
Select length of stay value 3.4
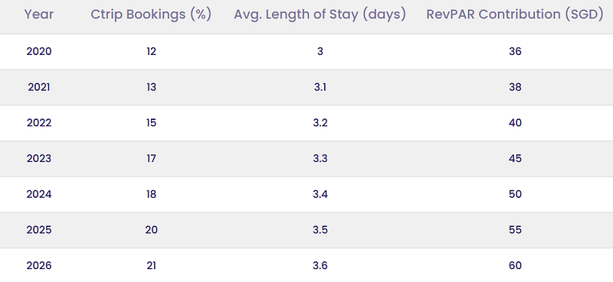click(320, 194)
